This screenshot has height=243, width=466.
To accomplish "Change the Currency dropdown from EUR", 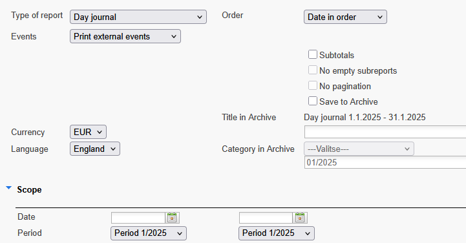I will [x=89, y=132].
